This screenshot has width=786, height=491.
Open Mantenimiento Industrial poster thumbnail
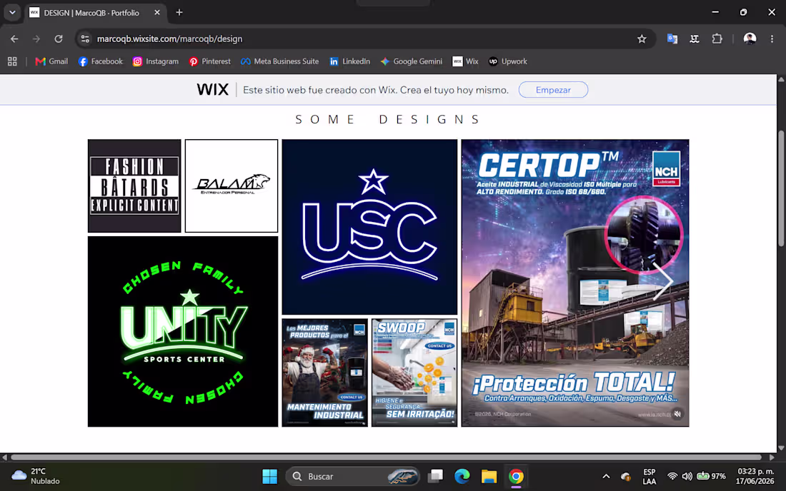click(325, 373)
